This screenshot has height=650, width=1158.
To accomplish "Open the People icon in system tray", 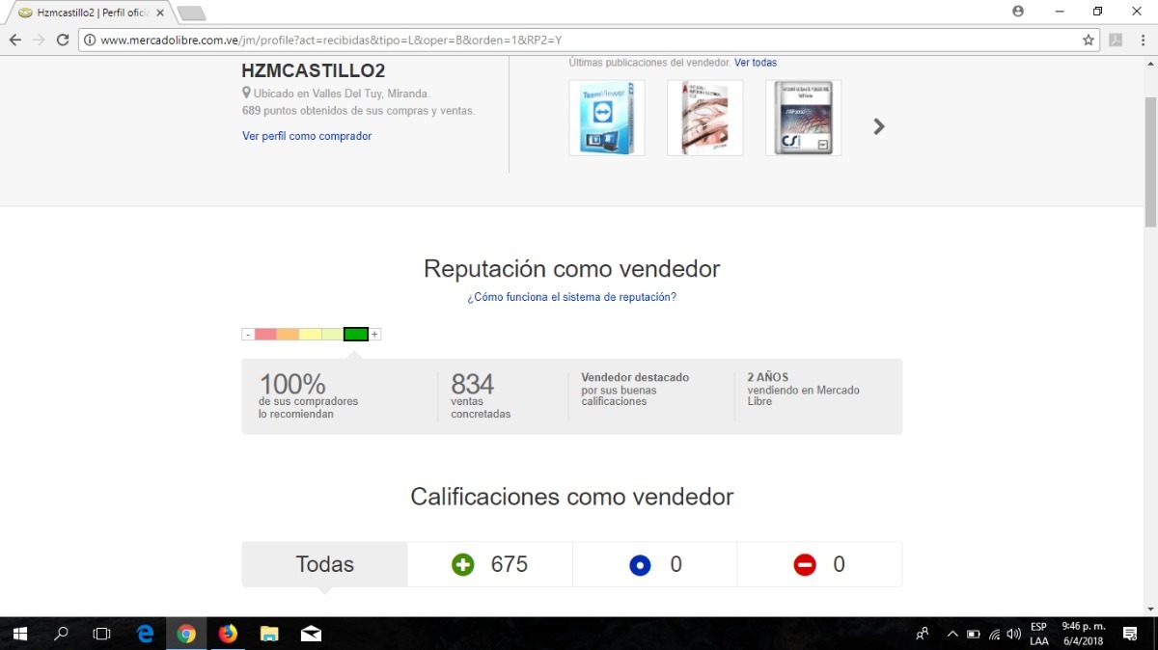I will click(x=923, y=634).
